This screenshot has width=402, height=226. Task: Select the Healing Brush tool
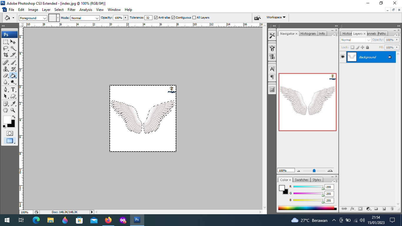click(6, 62)
